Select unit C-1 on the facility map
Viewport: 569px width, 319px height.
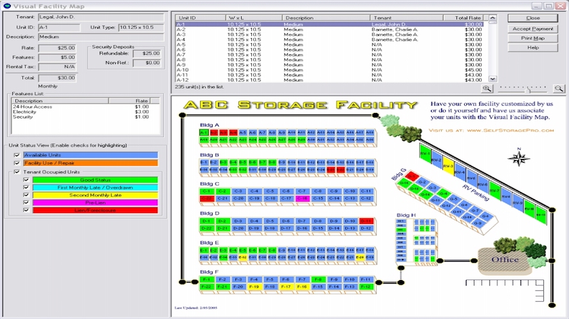click(x=207, y=191)
